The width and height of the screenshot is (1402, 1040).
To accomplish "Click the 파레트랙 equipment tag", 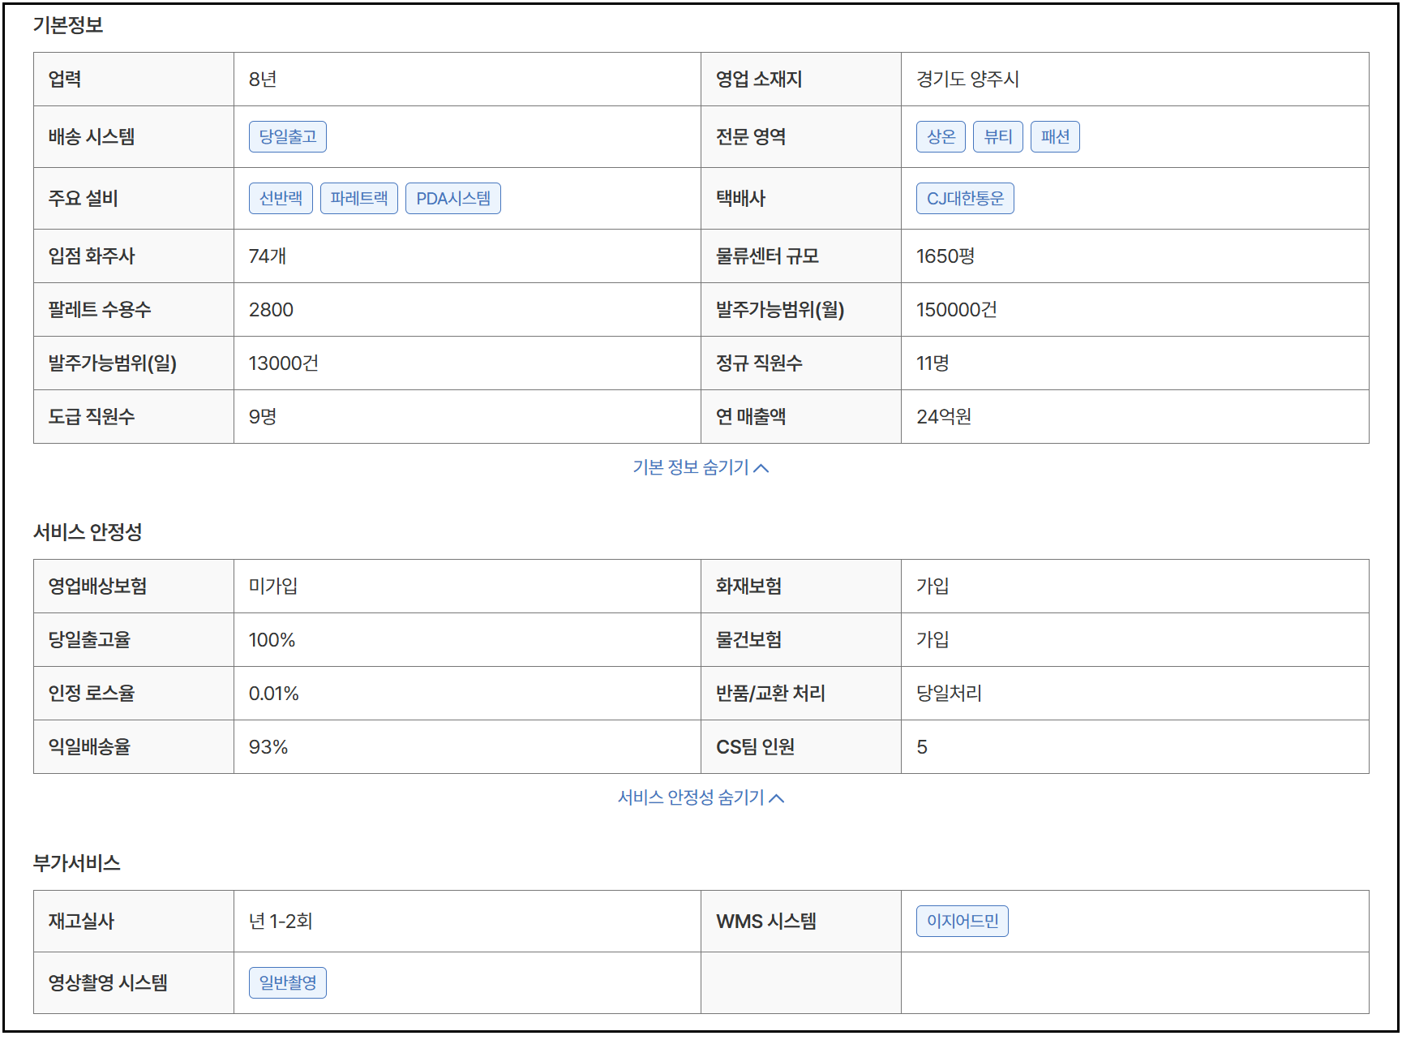I will point(359,198).
